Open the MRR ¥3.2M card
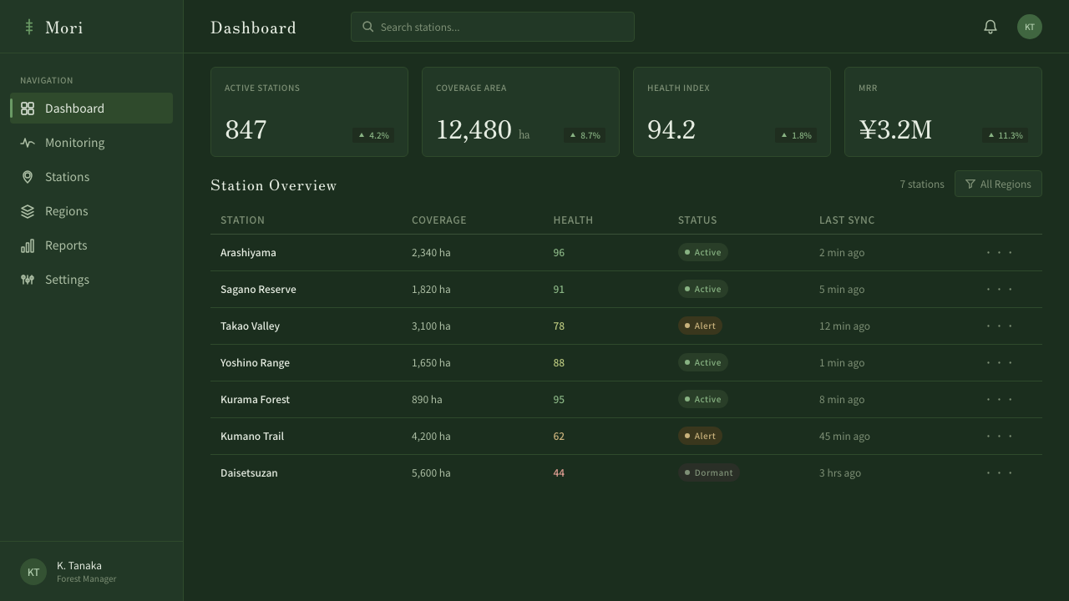 point(943,112)
